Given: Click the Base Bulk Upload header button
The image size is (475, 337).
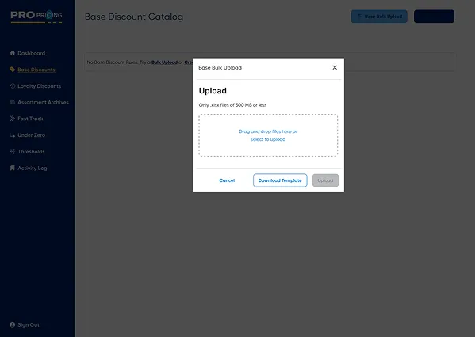Looking at the screenshot, I should coord(379,17).
